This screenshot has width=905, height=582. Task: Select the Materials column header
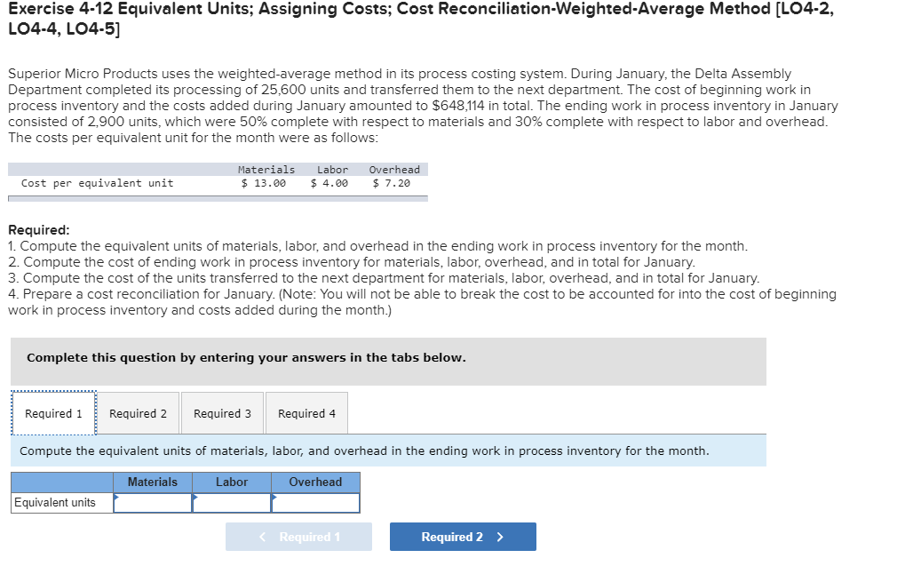153,482
